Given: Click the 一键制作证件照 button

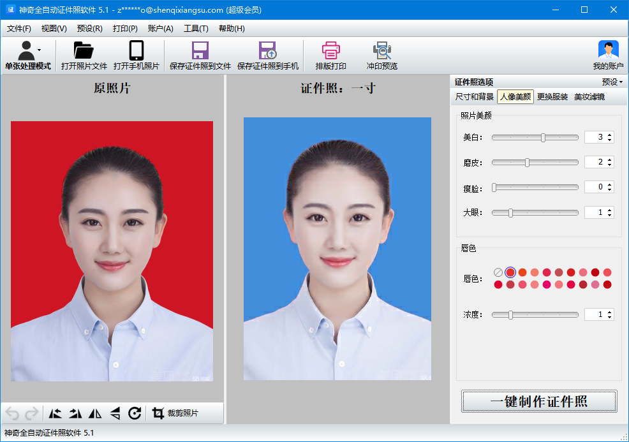Looking at the screenshot, I should [x=539, y=401].
